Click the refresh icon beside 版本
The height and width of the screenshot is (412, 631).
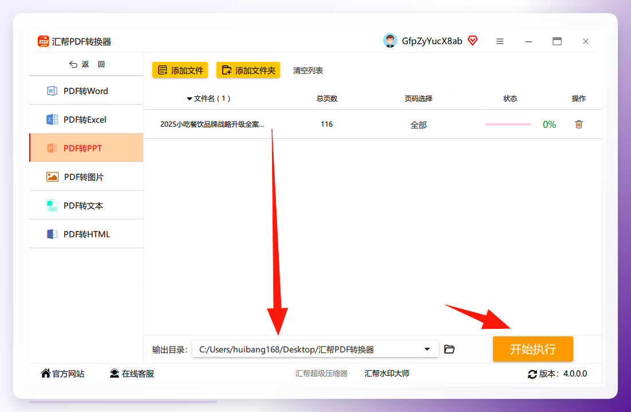532,374
